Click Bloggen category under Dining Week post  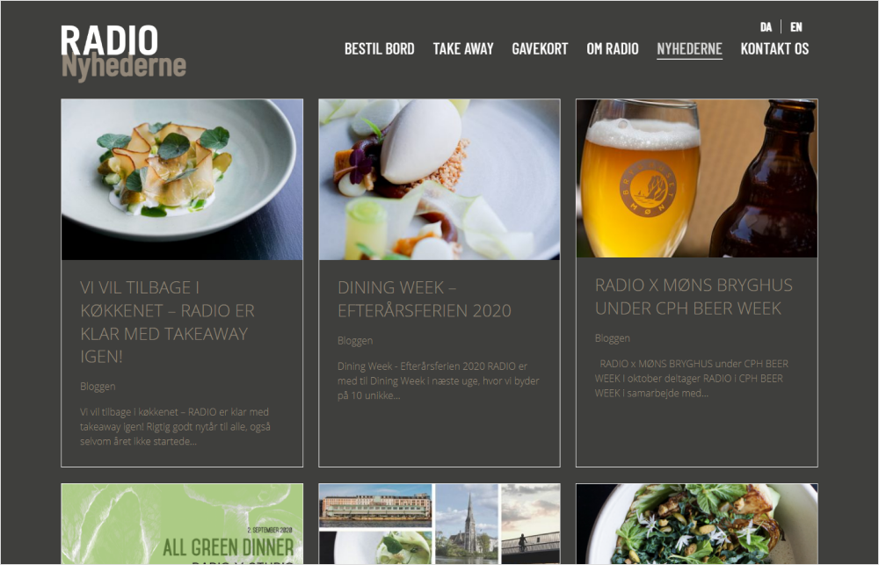pos(355,340)
